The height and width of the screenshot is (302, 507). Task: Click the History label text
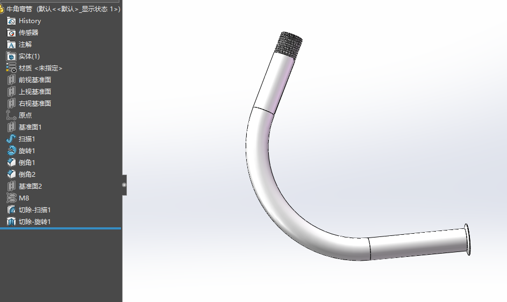pyautogui.click(x=30, y=21)
